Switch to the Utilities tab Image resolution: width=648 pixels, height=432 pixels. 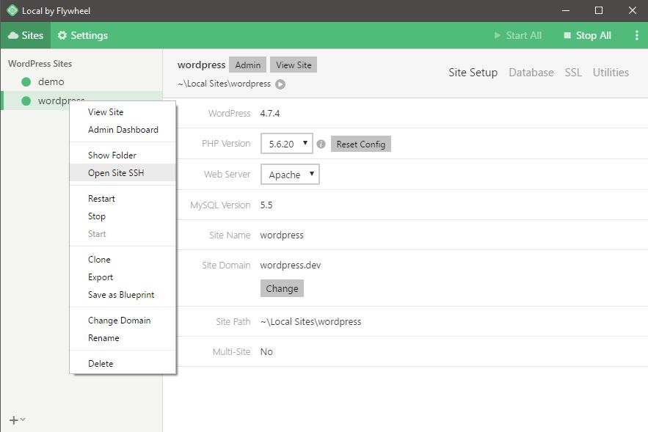coord(611,73)
